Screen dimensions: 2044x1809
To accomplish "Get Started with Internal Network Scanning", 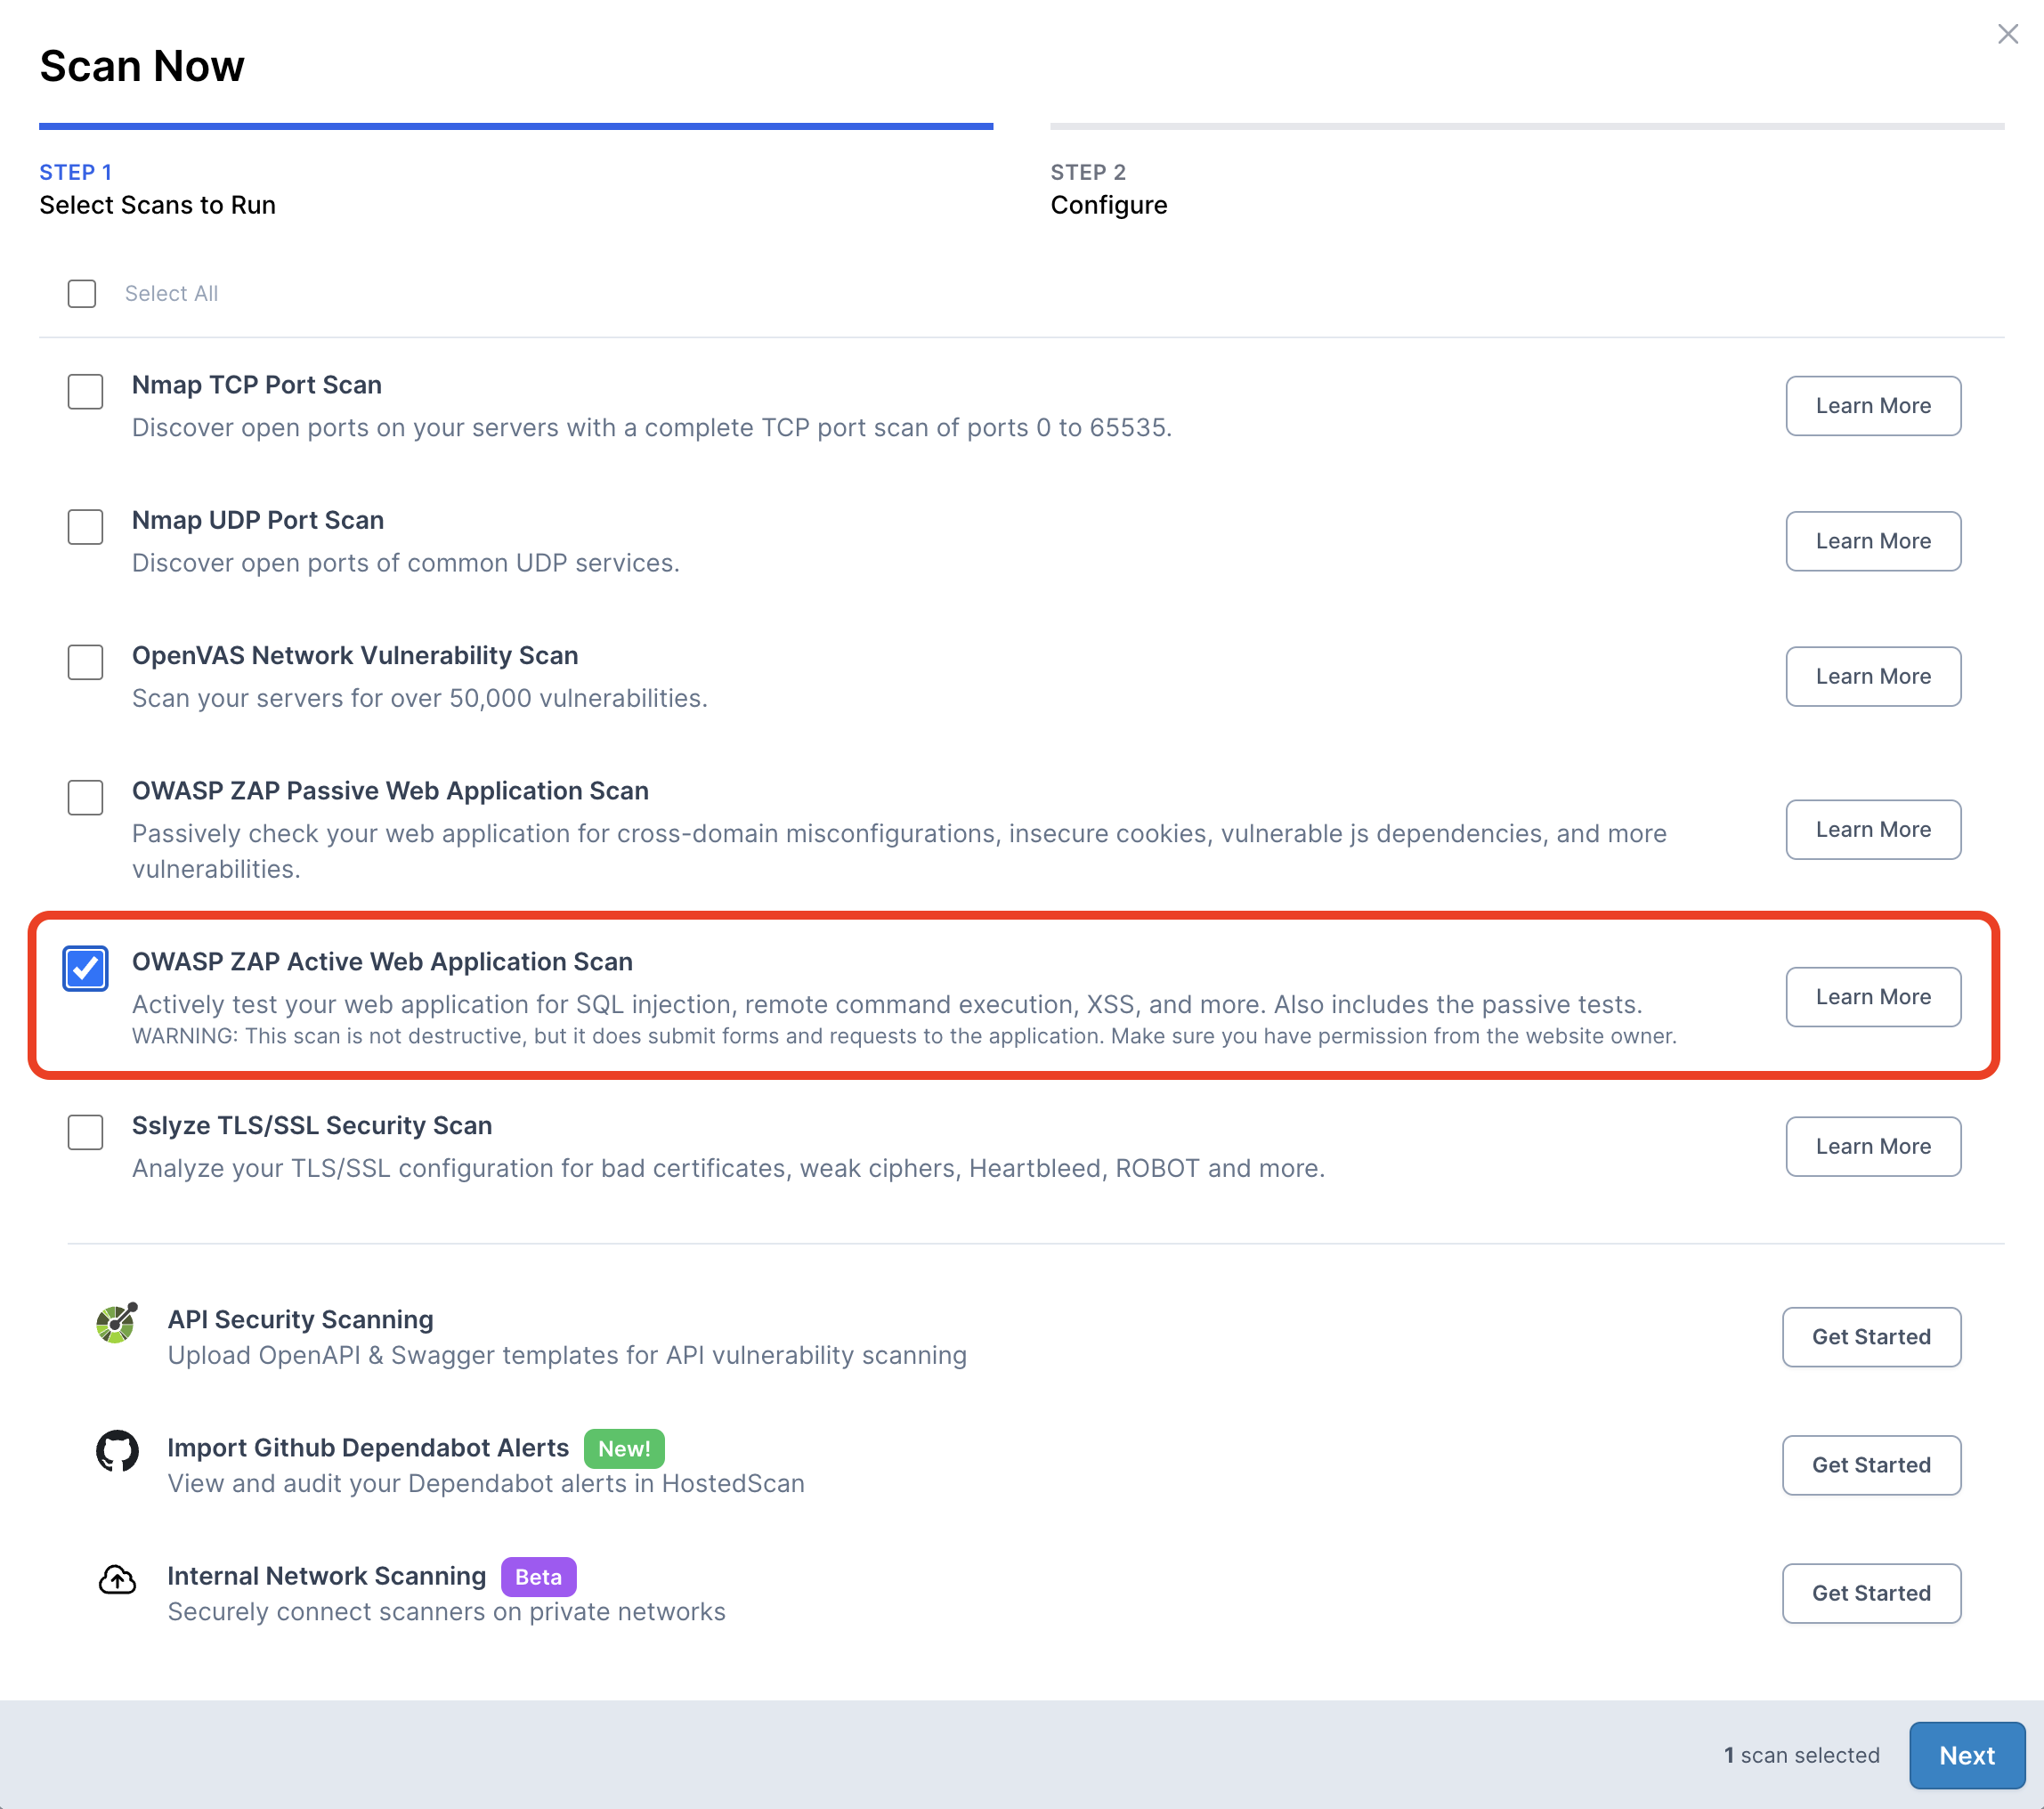I will [x=1870, y=1592].
